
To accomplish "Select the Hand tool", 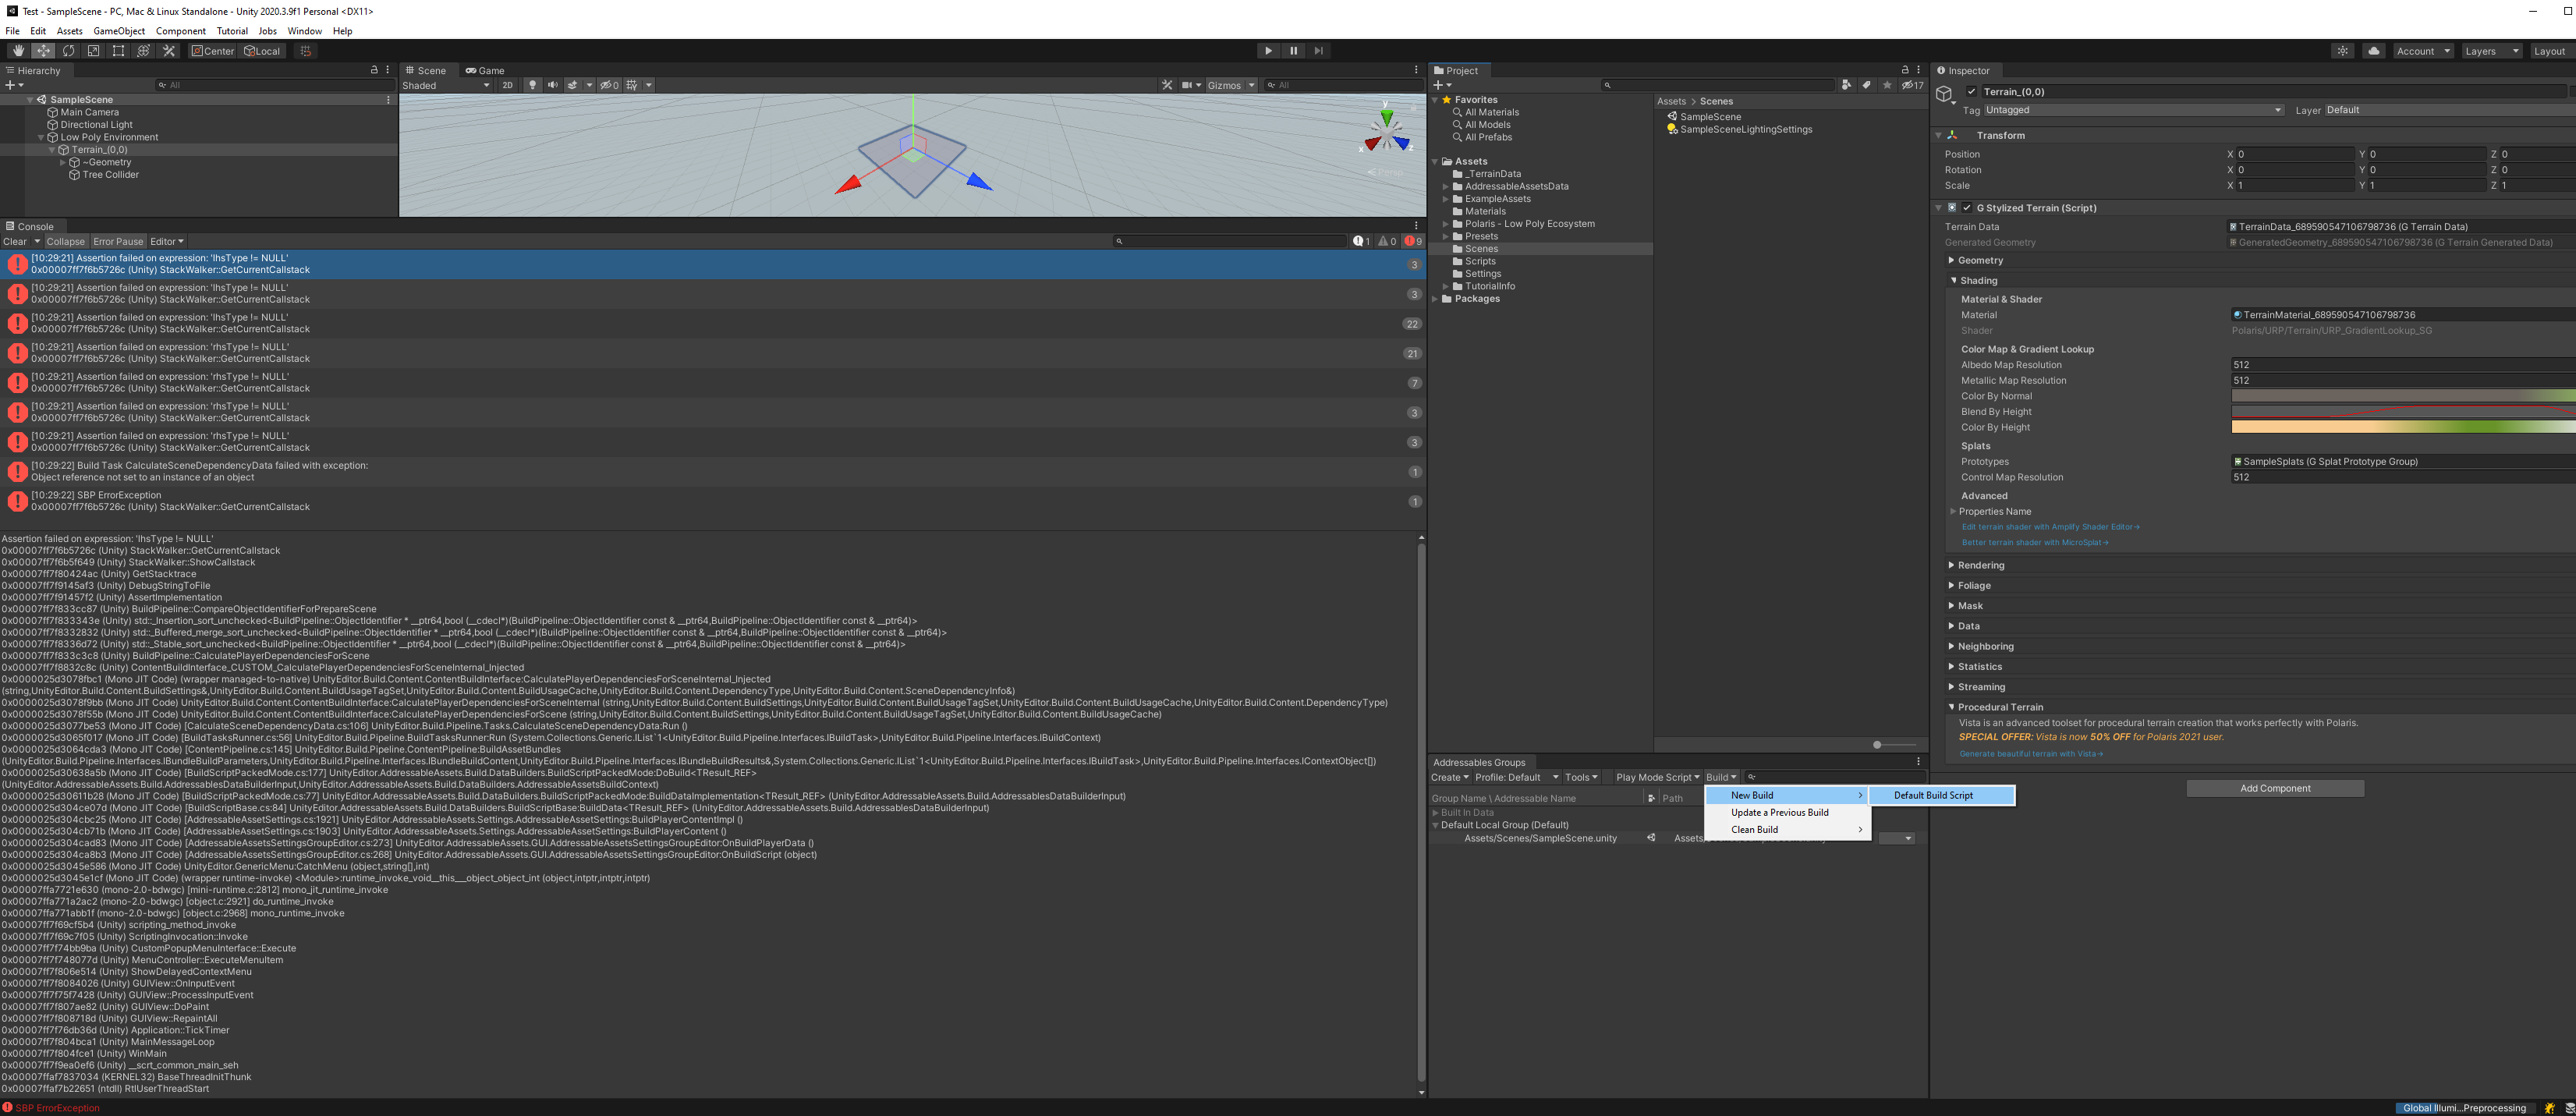I will click(18, 51).
